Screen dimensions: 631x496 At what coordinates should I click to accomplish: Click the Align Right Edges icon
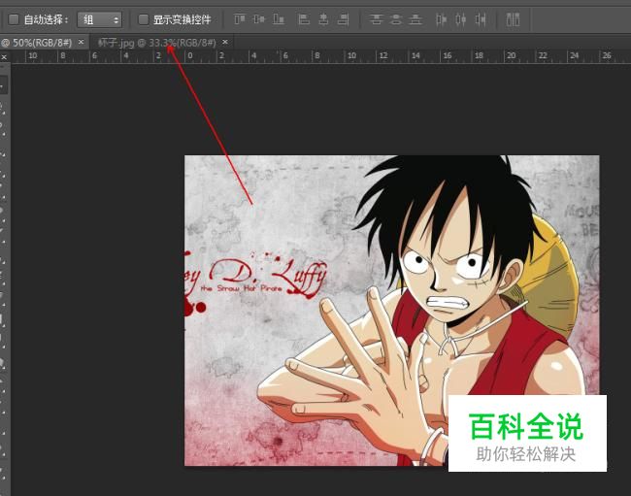click(x=344, y=18)
